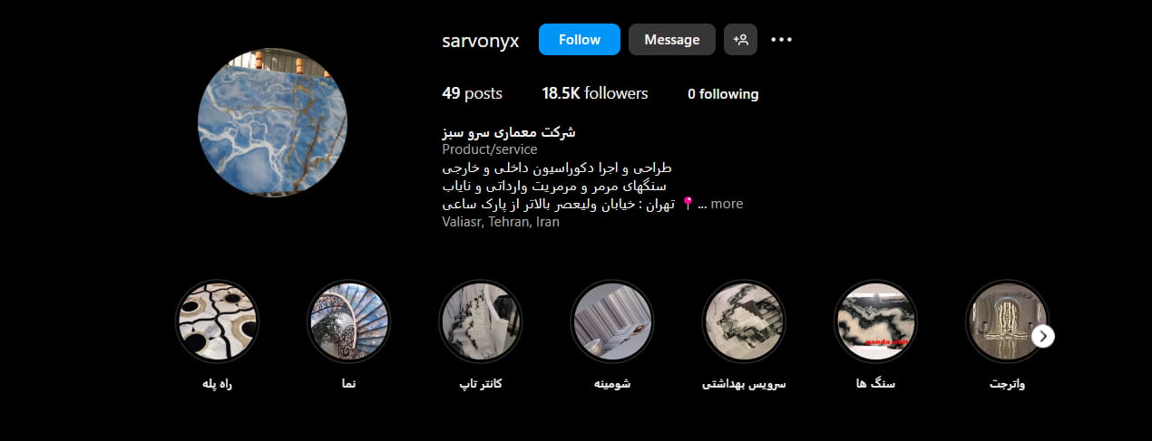
Task: Send a message via Message button
Action: click(672, 40)
